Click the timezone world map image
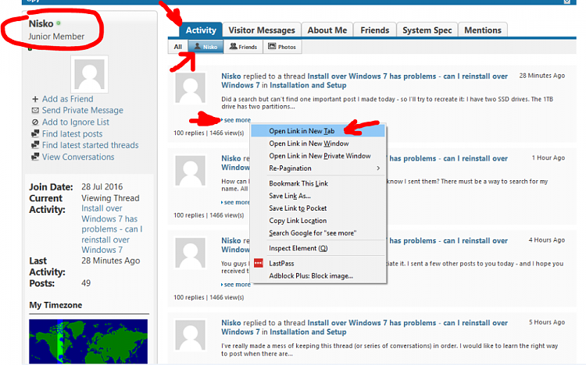The width and height of the screenshot is (586, 365). tap(88, 341)
